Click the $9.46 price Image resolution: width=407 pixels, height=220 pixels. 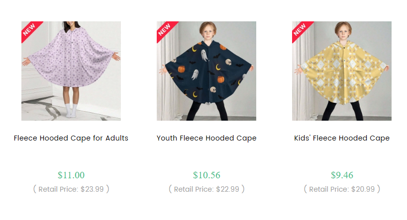(x=342, y=175)
